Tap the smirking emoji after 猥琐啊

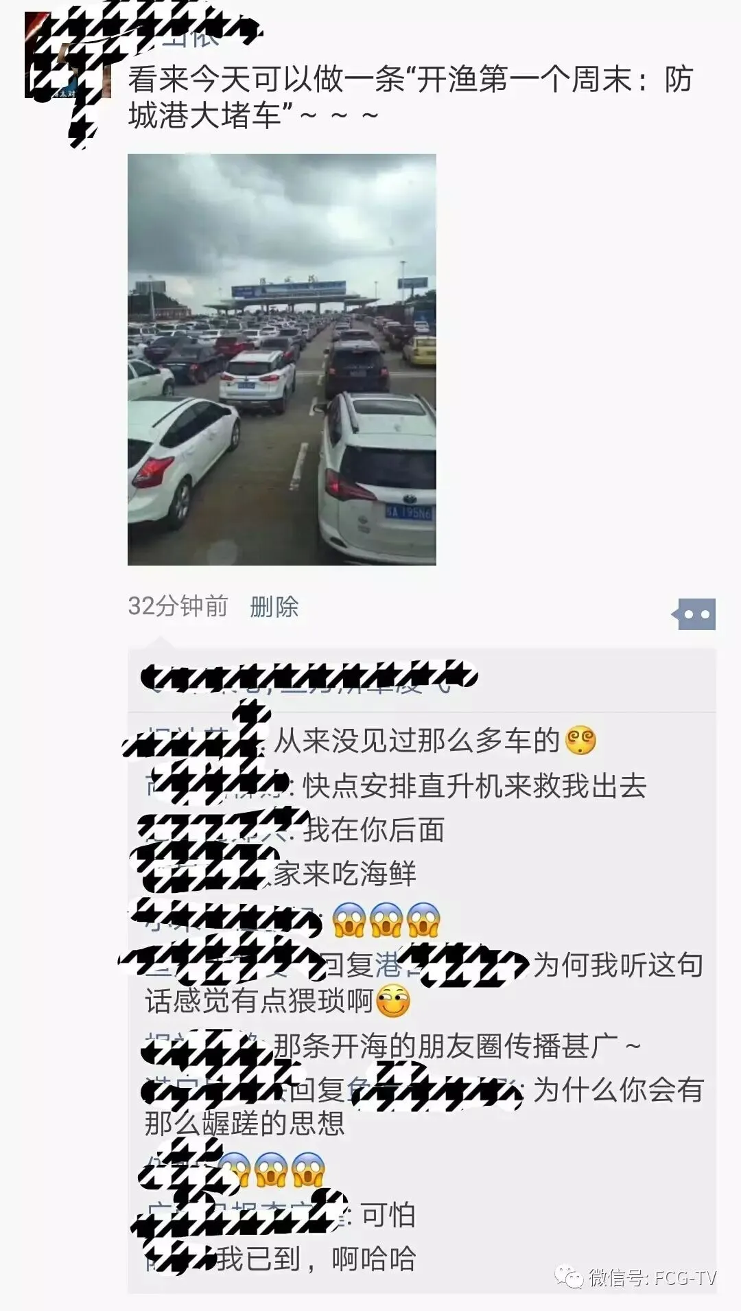393,1002
